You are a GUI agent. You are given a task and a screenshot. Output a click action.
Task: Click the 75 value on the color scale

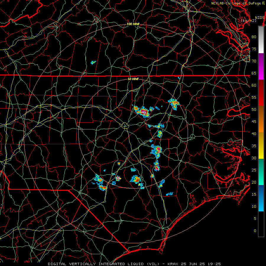point(254,49)
